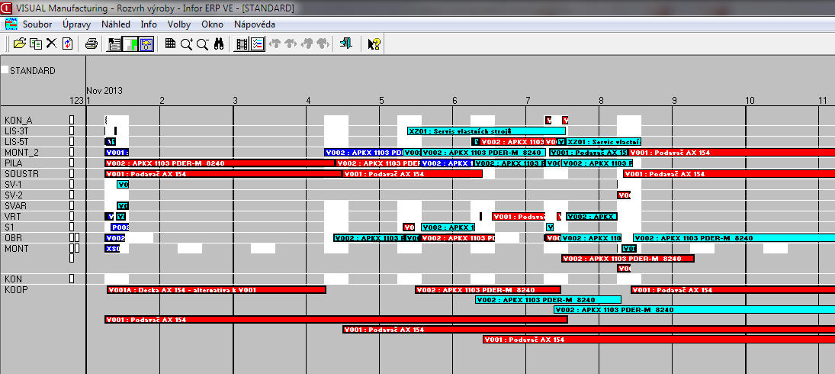
Task: Toggle the STANDARD schedule checkbox
Action: [5, 70]
